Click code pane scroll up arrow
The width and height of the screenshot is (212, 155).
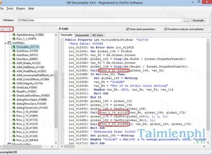(x=208, y=40)
